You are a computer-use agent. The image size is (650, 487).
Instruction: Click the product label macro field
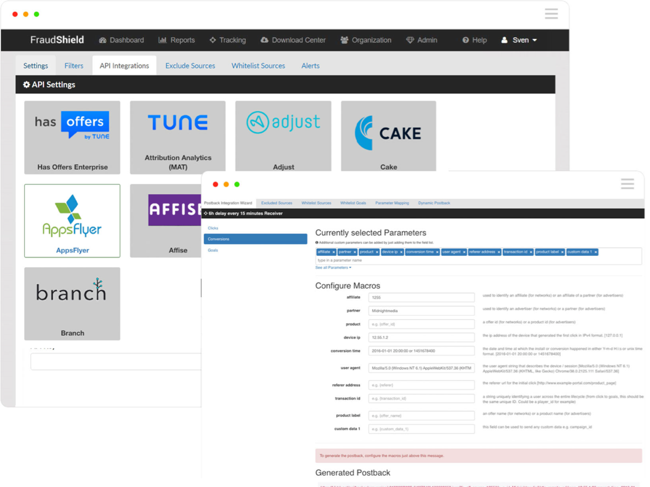pyautogui.click(x=421, y=415)
